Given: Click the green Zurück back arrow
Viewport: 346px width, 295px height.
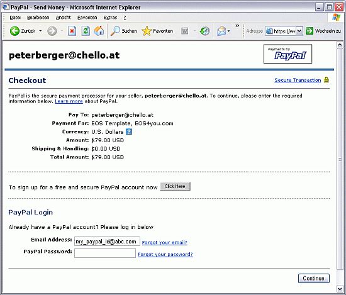Looking at the screenshot, I should (14, 31).
